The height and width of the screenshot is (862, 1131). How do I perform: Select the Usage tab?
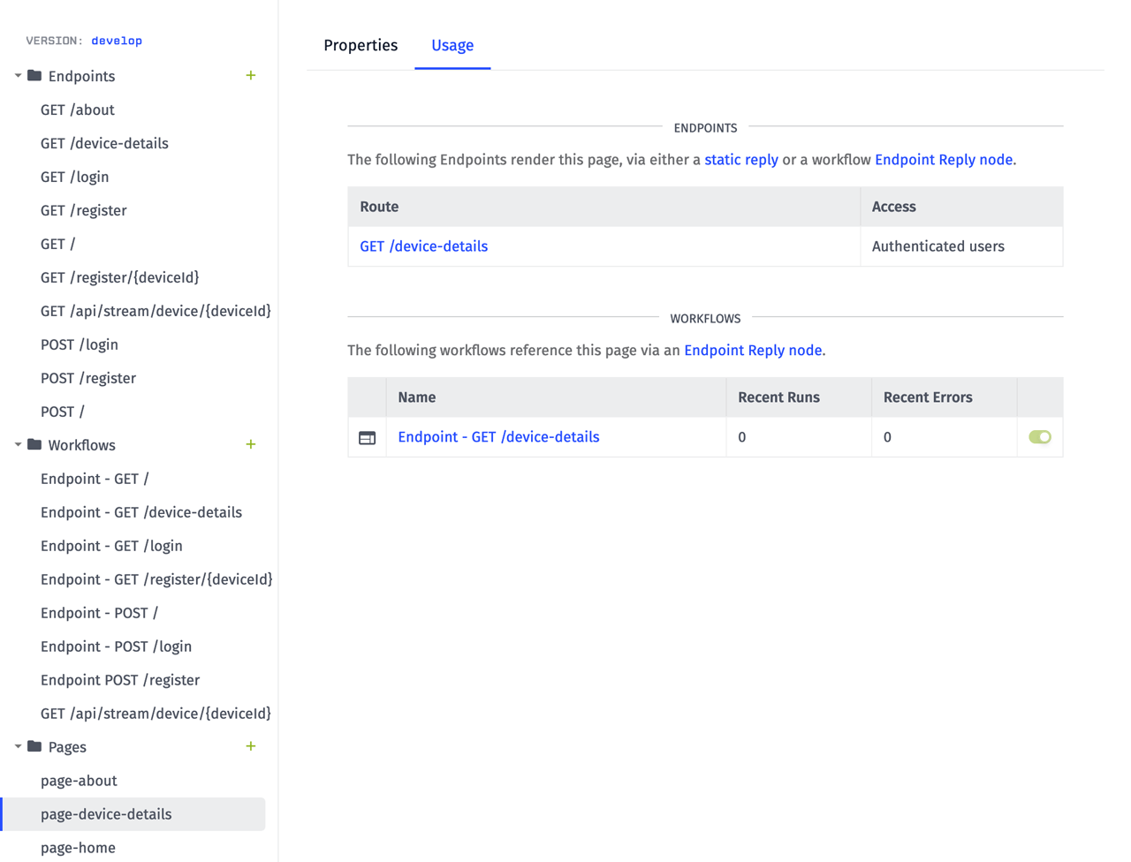[x=452, y=45]
